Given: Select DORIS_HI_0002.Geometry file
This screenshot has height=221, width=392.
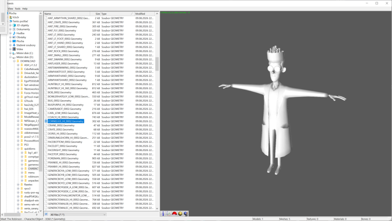Looking at the screenshot, I should click(x=63, y=134).
